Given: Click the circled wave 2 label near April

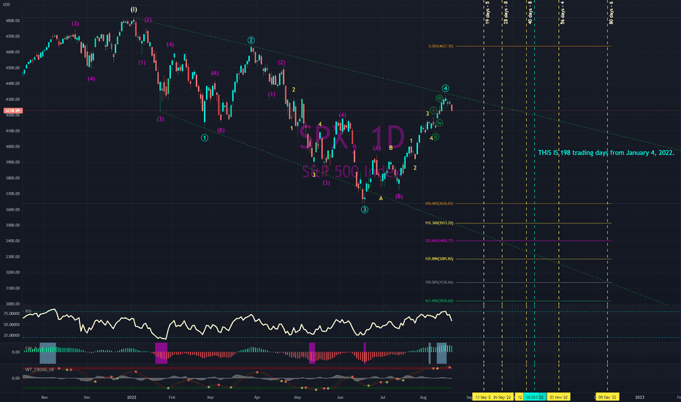Looking at the screenshot, I should (251, 40).
